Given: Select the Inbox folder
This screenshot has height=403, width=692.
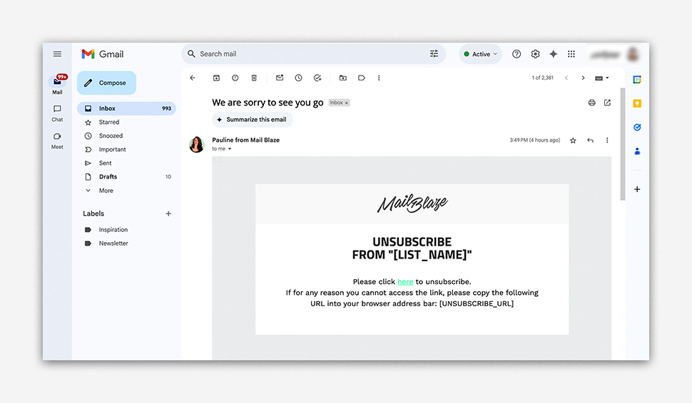Looking at the screenshot, I should pos(126,108).
